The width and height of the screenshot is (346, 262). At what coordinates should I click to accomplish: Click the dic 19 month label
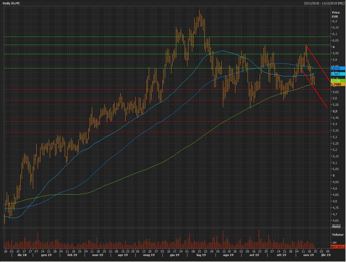point(326,255)
